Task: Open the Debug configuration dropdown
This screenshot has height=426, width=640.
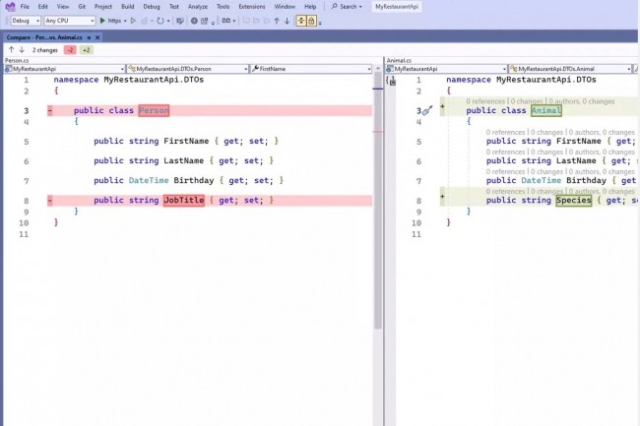Action: pos(26,20)
